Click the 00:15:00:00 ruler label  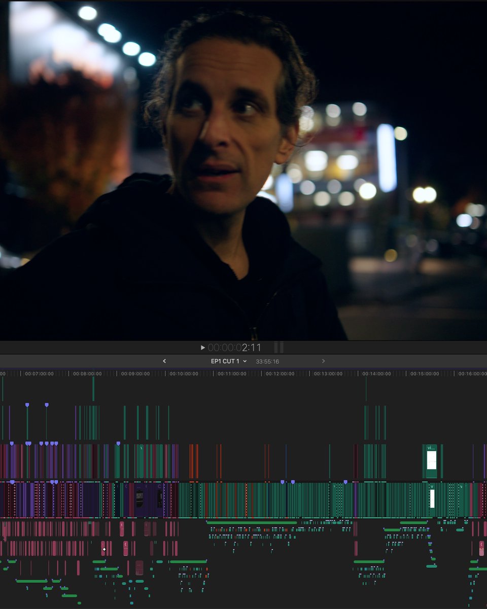pyautogui.click(x=425, y=374)
